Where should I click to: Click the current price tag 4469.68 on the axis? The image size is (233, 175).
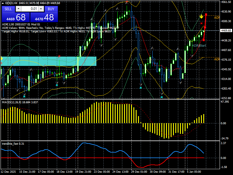[x=226, y=31]
